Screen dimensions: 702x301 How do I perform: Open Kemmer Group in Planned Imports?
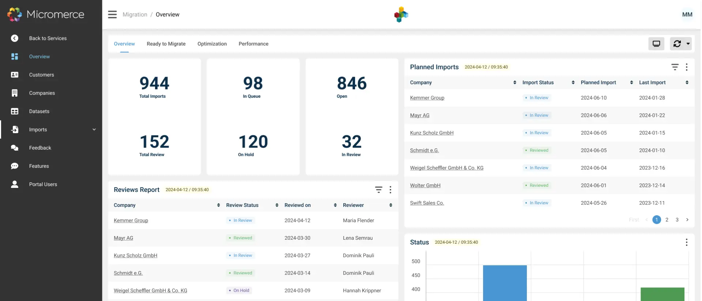click(427, 98)
